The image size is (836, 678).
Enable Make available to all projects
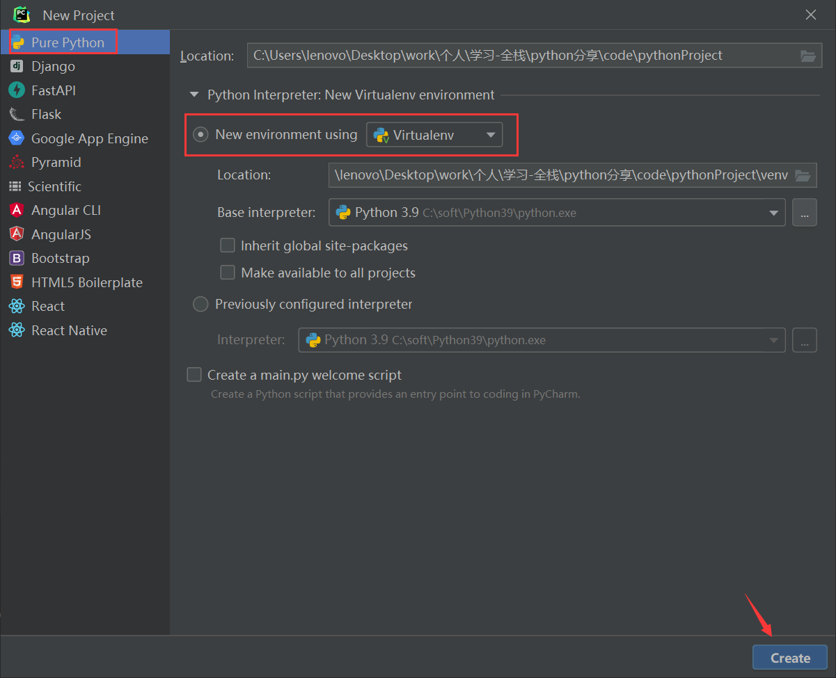pyautogui.click(x=228, y=273)
